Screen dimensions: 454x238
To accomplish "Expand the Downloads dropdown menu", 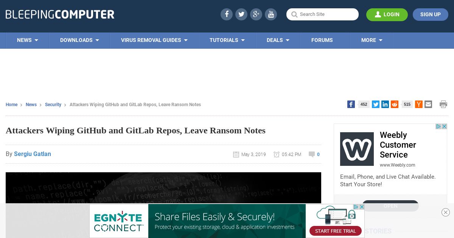I will [x=79, y=40].
